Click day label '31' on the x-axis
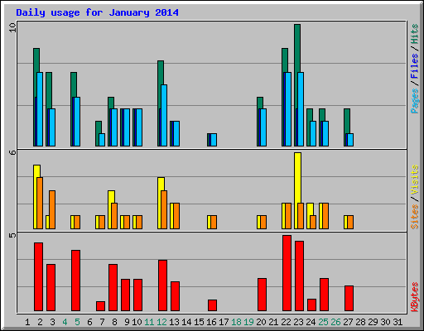 click(397, 322)
